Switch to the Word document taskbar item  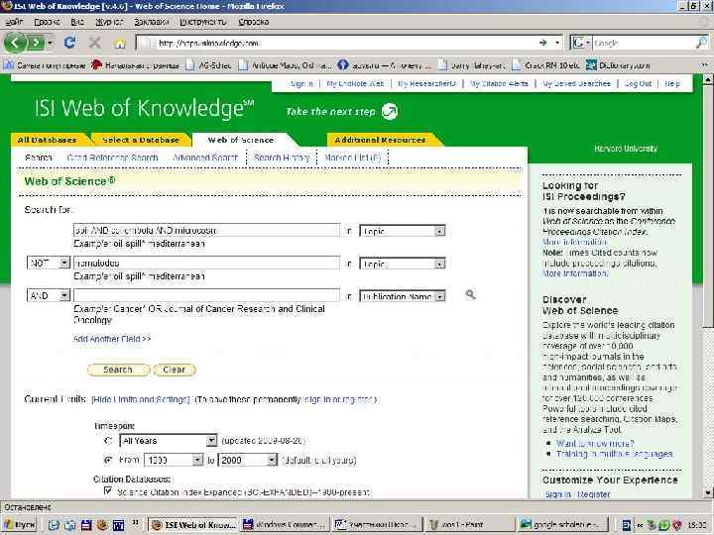point(377,525)
